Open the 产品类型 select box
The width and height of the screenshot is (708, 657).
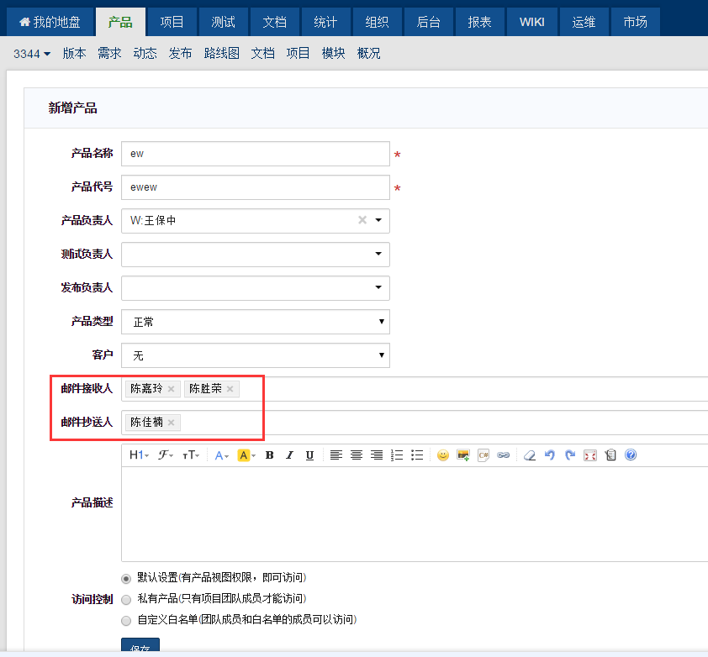256,322
